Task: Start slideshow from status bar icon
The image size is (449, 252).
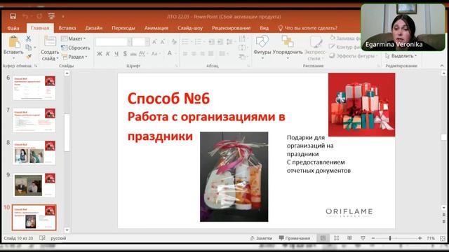Action: pyautogui.click(x=363, y=238)
